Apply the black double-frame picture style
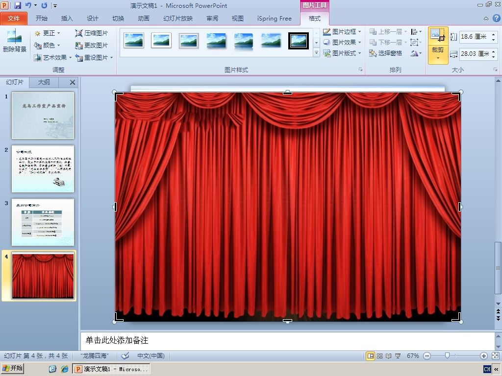This screenshot has width=502, height=376. point(299,41)
